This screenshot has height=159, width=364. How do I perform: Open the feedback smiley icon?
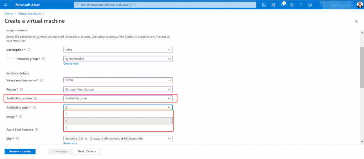pyautogui.click(x=310, y=5)
